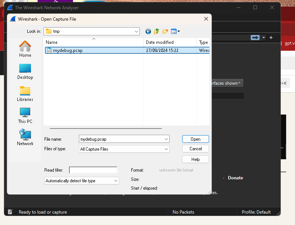Click Profile: Default in status bar

256,212
